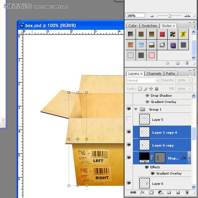198x198 pixels.
Task: Switch to the Channels tab
Action: click(154, 74)
